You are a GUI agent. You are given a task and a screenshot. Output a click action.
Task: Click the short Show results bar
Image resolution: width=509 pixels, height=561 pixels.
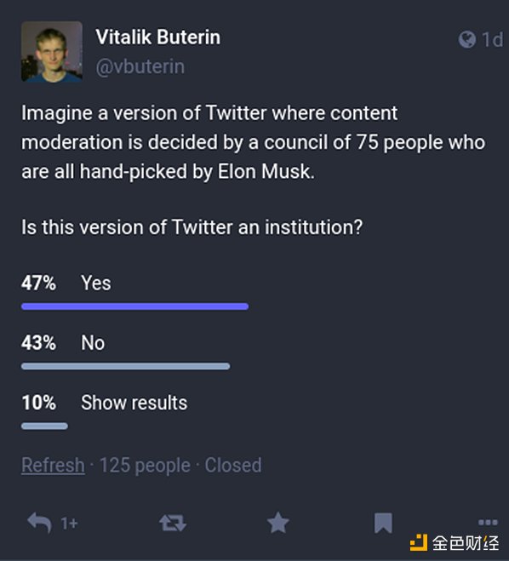coord(44,426)
